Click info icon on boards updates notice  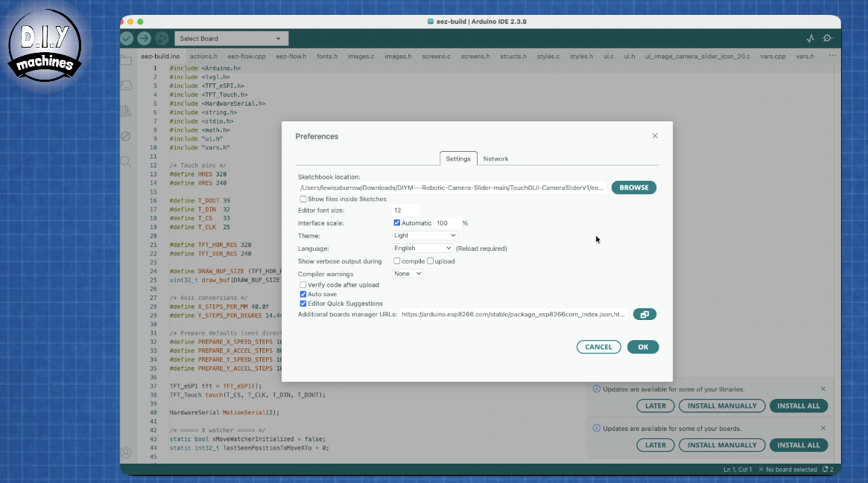[596, 428]
